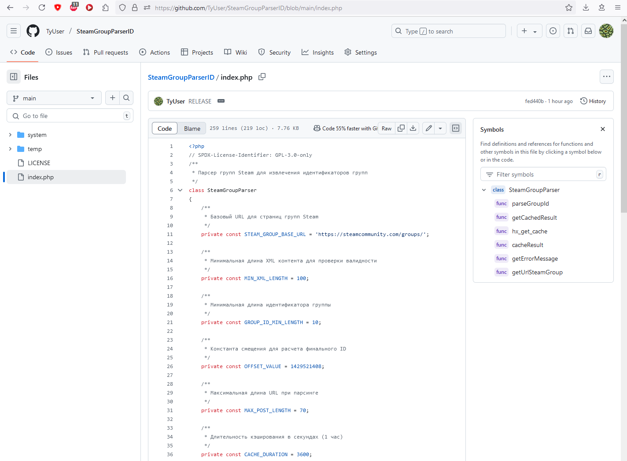Download the raw file
Image resolution: width=627 pixels, height=461 pixels.
coord(413,128)
